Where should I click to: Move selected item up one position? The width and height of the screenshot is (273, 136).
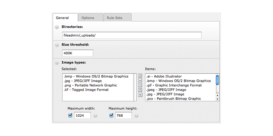(140, 81)
